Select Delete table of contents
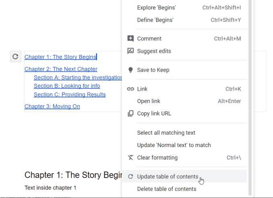 167,189
